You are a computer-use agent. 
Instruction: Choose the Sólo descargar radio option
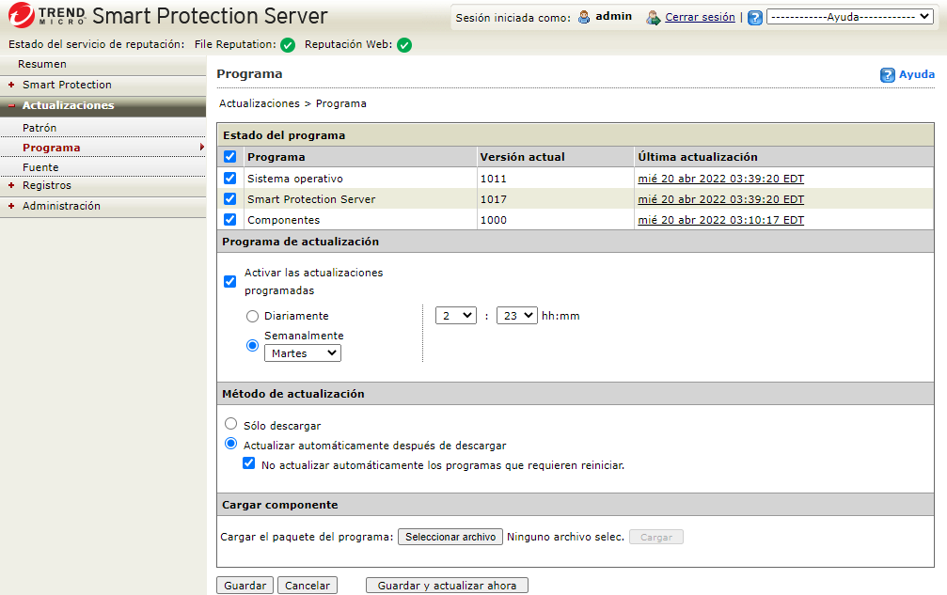(x=231, y=425)
